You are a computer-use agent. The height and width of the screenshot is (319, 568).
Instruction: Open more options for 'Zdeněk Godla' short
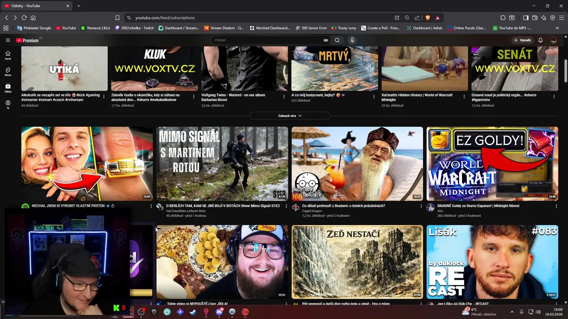click(x=193, y=97)
